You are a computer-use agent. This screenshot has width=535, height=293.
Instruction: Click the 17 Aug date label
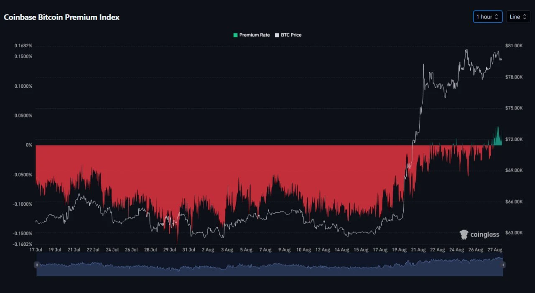(x=380, y=250)
